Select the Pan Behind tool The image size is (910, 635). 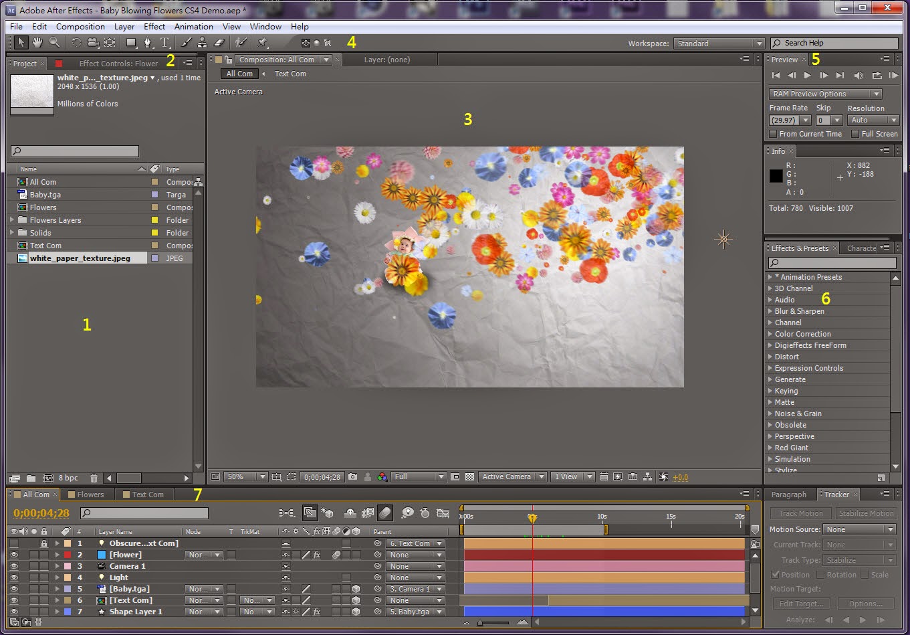point(109,42)
